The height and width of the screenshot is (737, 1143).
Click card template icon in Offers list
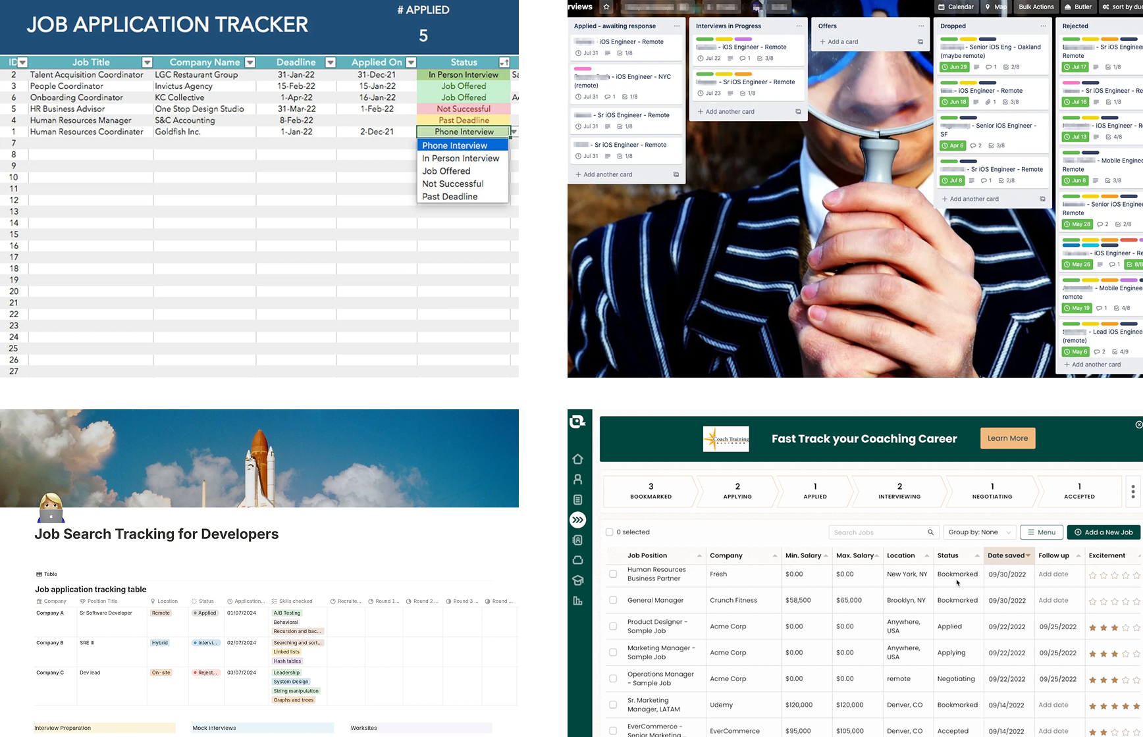920,42
